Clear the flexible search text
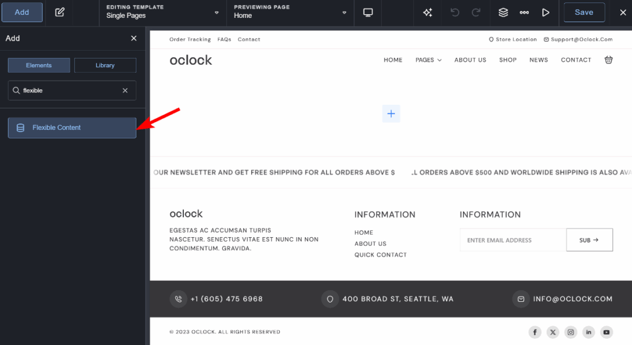 [125, 91]
